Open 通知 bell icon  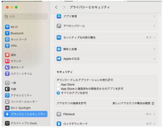click(x=7, y=55)
